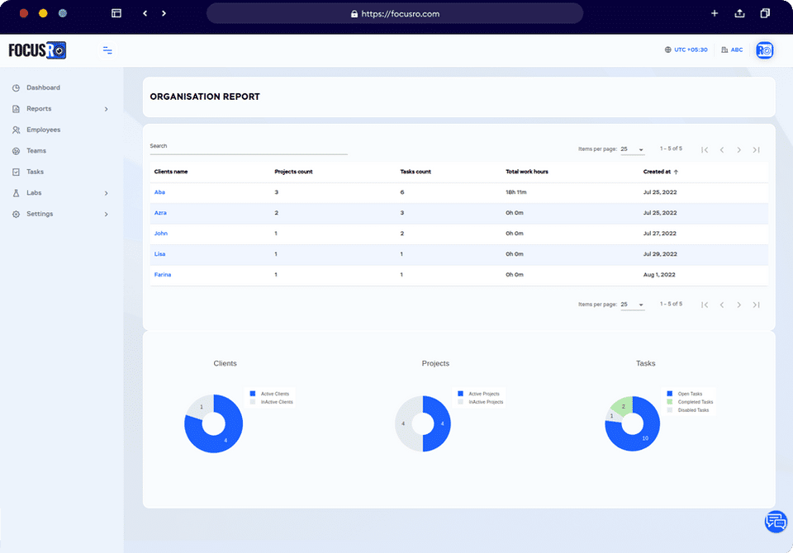
Task: Toggle Completed Tasks legend swatch
Action: coord(670,402)
